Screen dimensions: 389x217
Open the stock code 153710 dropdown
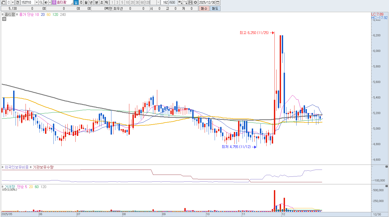(x=37, y=2)
